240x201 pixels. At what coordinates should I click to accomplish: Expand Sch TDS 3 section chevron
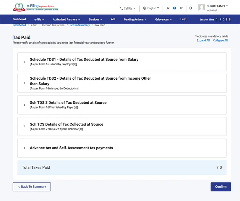click(25, 105)
